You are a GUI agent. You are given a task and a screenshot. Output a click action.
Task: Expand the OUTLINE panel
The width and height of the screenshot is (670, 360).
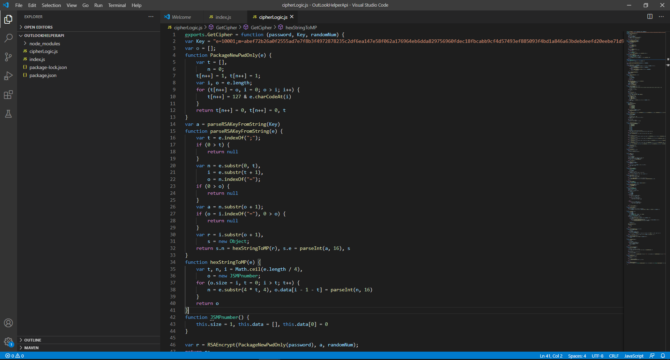32,340
